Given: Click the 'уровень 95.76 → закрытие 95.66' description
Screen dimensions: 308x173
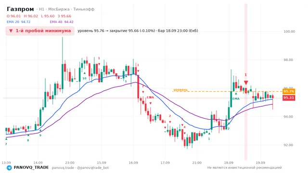Looking at the screenshot, I should pos(138,31).
